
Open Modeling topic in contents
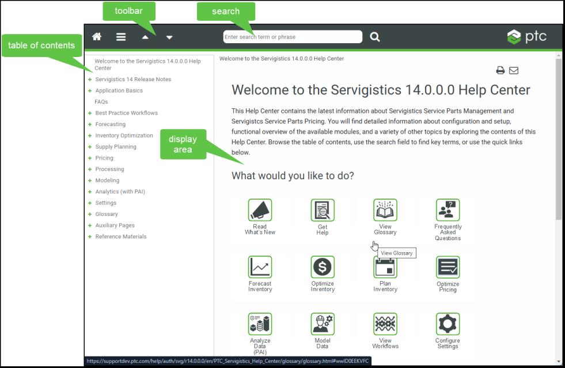[107, 180]
